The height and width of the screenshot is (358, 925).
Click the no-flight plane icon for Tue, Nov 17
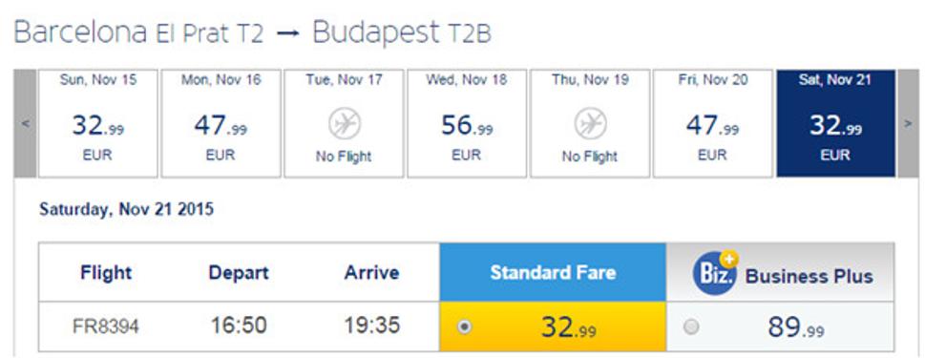344,124
